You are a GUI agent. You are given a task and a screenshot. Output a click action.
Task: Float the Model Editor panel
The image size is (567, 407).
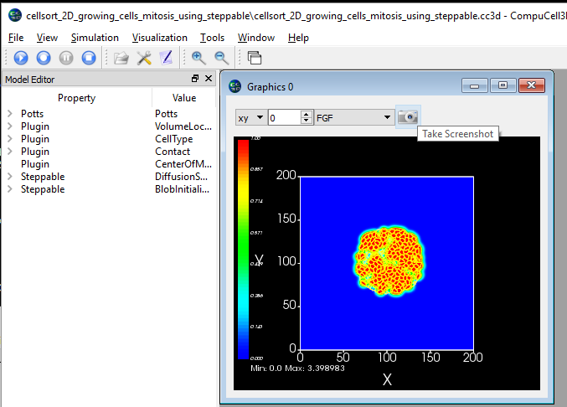coord(195,79)
